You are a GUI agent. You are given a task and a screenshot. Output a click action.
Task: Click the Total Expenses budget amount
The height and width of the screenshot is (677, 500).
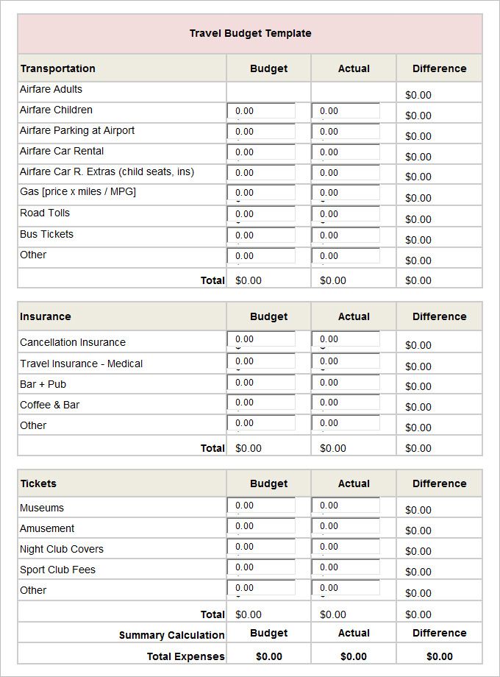(x=269, y=656)
